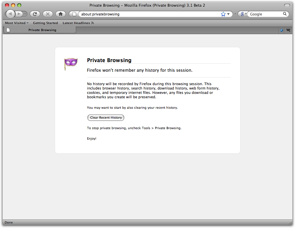Image resolution: width=295 pixels, height=228 pixels.
Task: Click into the Google search box
Action: click(x=266, y=14)
